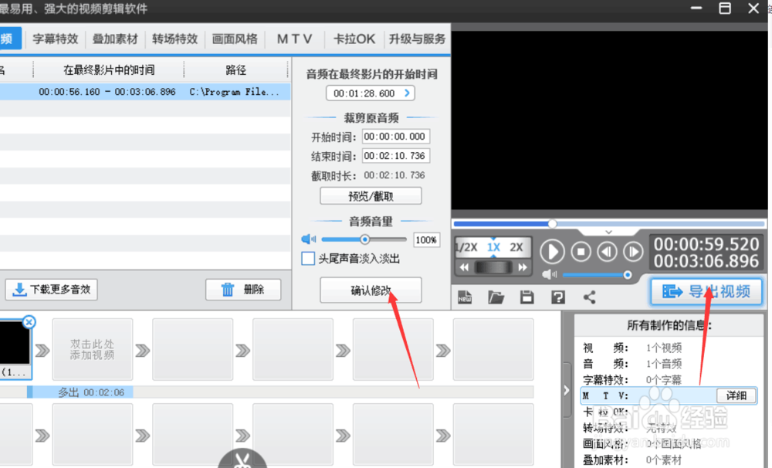Click the arrow next to start time 00:01:28.600
The width and height of the screenshot is (772, 468).
pos(407,93)
